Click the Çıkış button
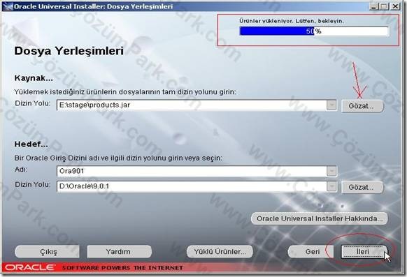The image size is (407, 277). 48,252
